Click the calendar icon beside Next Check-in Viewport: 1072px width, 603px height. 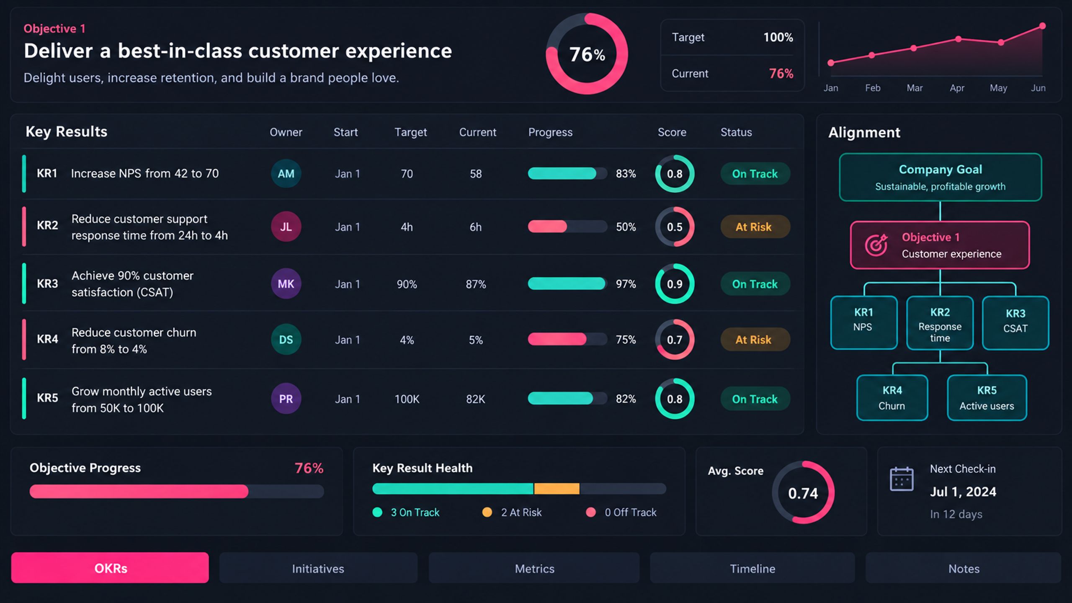(901, 479)
